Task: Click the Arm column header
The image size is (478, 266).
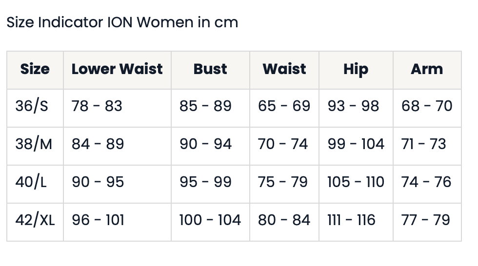Action: pyautogui.click(x=427, y=69)
